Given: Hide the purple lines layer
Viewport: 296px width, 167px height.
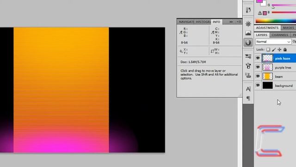Looking at the screenshot, I should click(258, 67).
